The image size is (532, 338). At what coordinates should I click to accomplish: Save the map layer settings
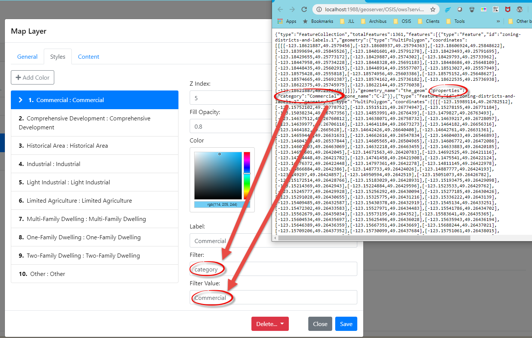click(346, 324)
